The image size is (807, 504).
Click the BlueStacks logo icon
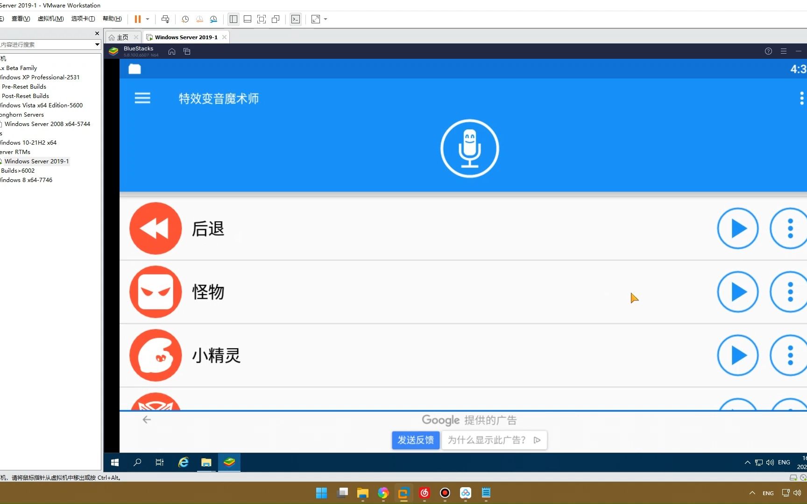[x=113, y=51]
